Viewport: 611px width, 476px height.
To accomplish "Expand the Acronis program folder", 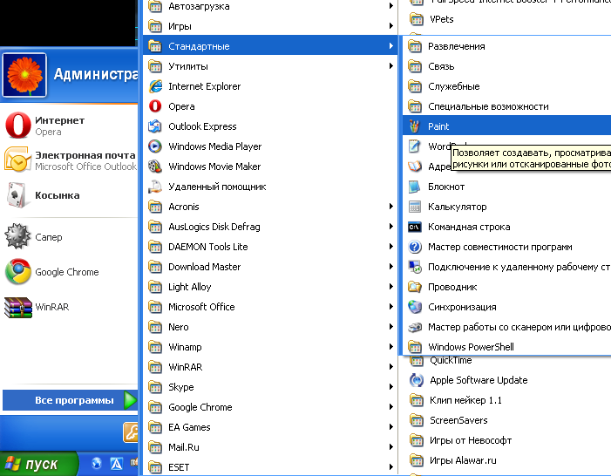I will click(x=270, y=207).
